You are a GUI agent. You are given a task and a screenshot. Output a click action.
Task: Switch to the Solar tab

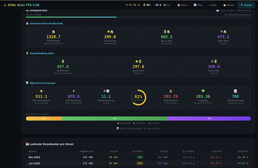pos(213,5)
